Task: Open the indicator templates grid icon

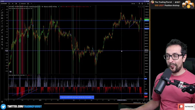Action: pos(28,4)
